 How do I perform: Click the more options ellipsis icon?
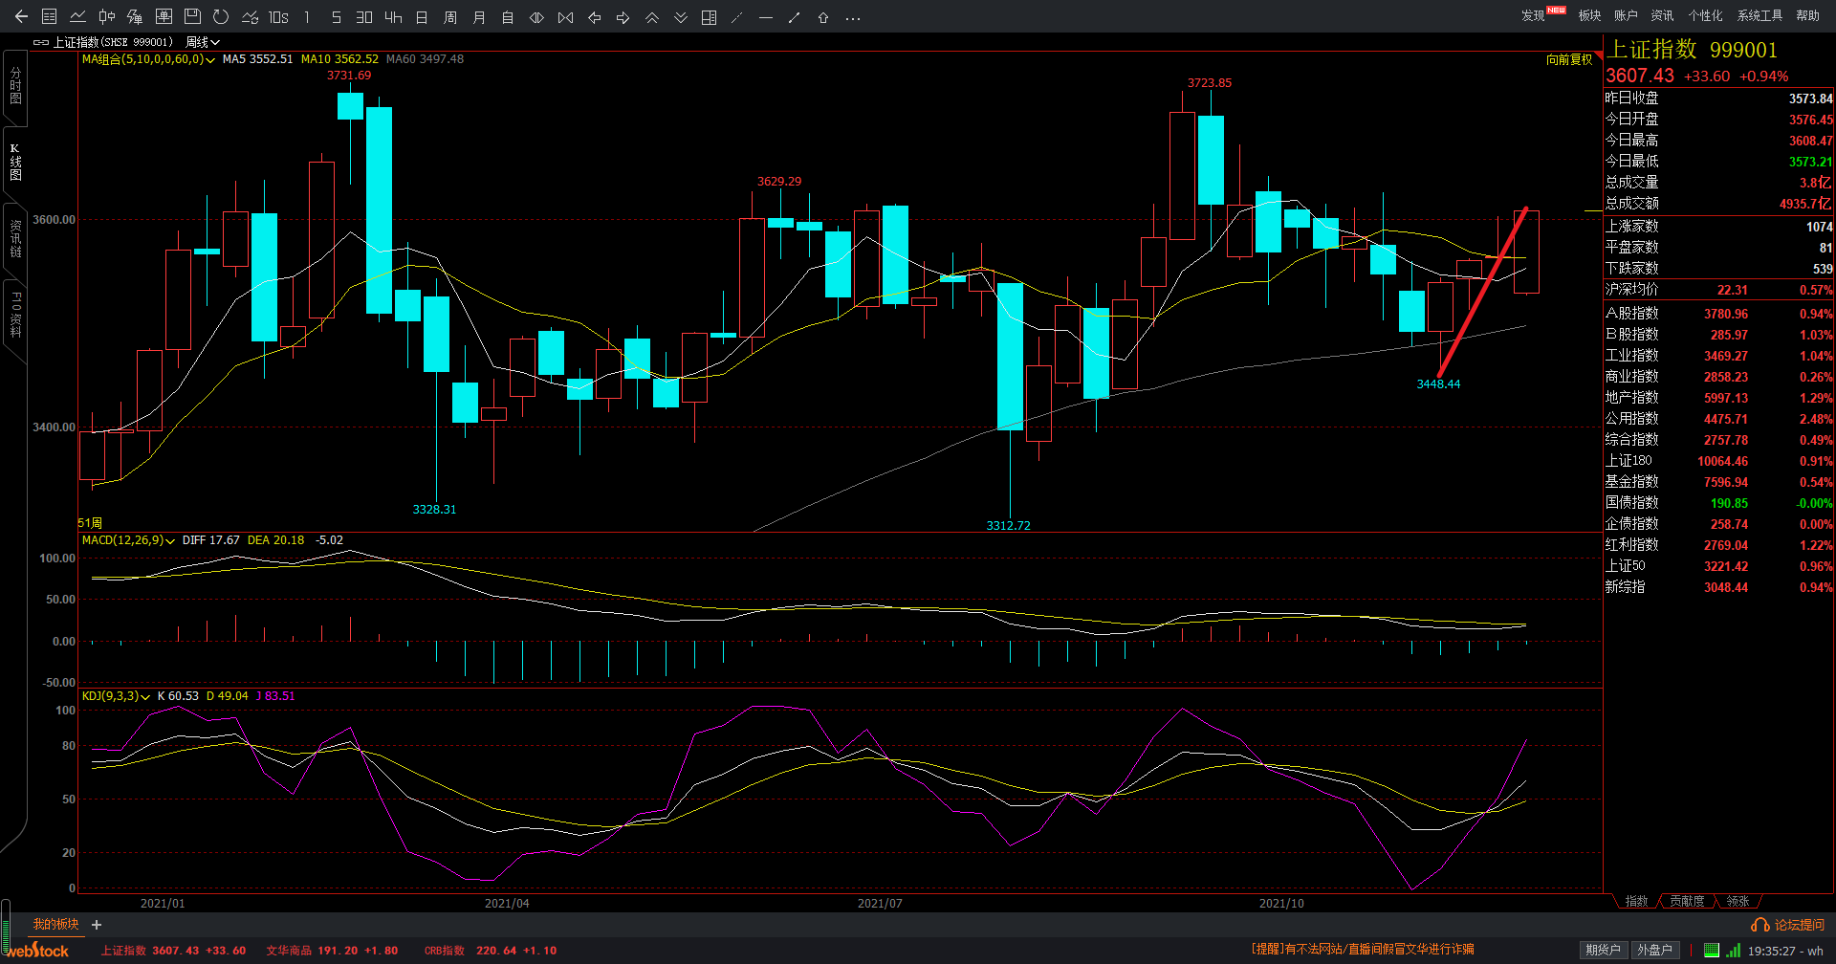[x=853, y=17]
